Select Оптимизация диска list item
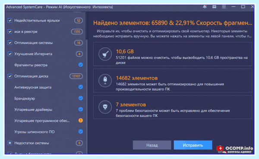This screenshot has height=159, width=259. click(x=31, y=76)
